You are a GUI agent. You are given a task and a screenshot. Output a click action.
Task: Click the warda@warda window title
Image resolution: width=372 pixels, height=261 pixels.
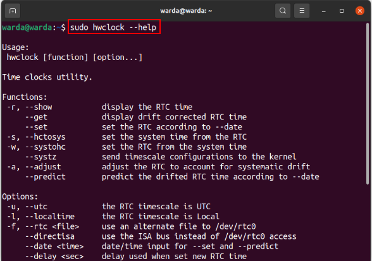(x=186, y=11)
